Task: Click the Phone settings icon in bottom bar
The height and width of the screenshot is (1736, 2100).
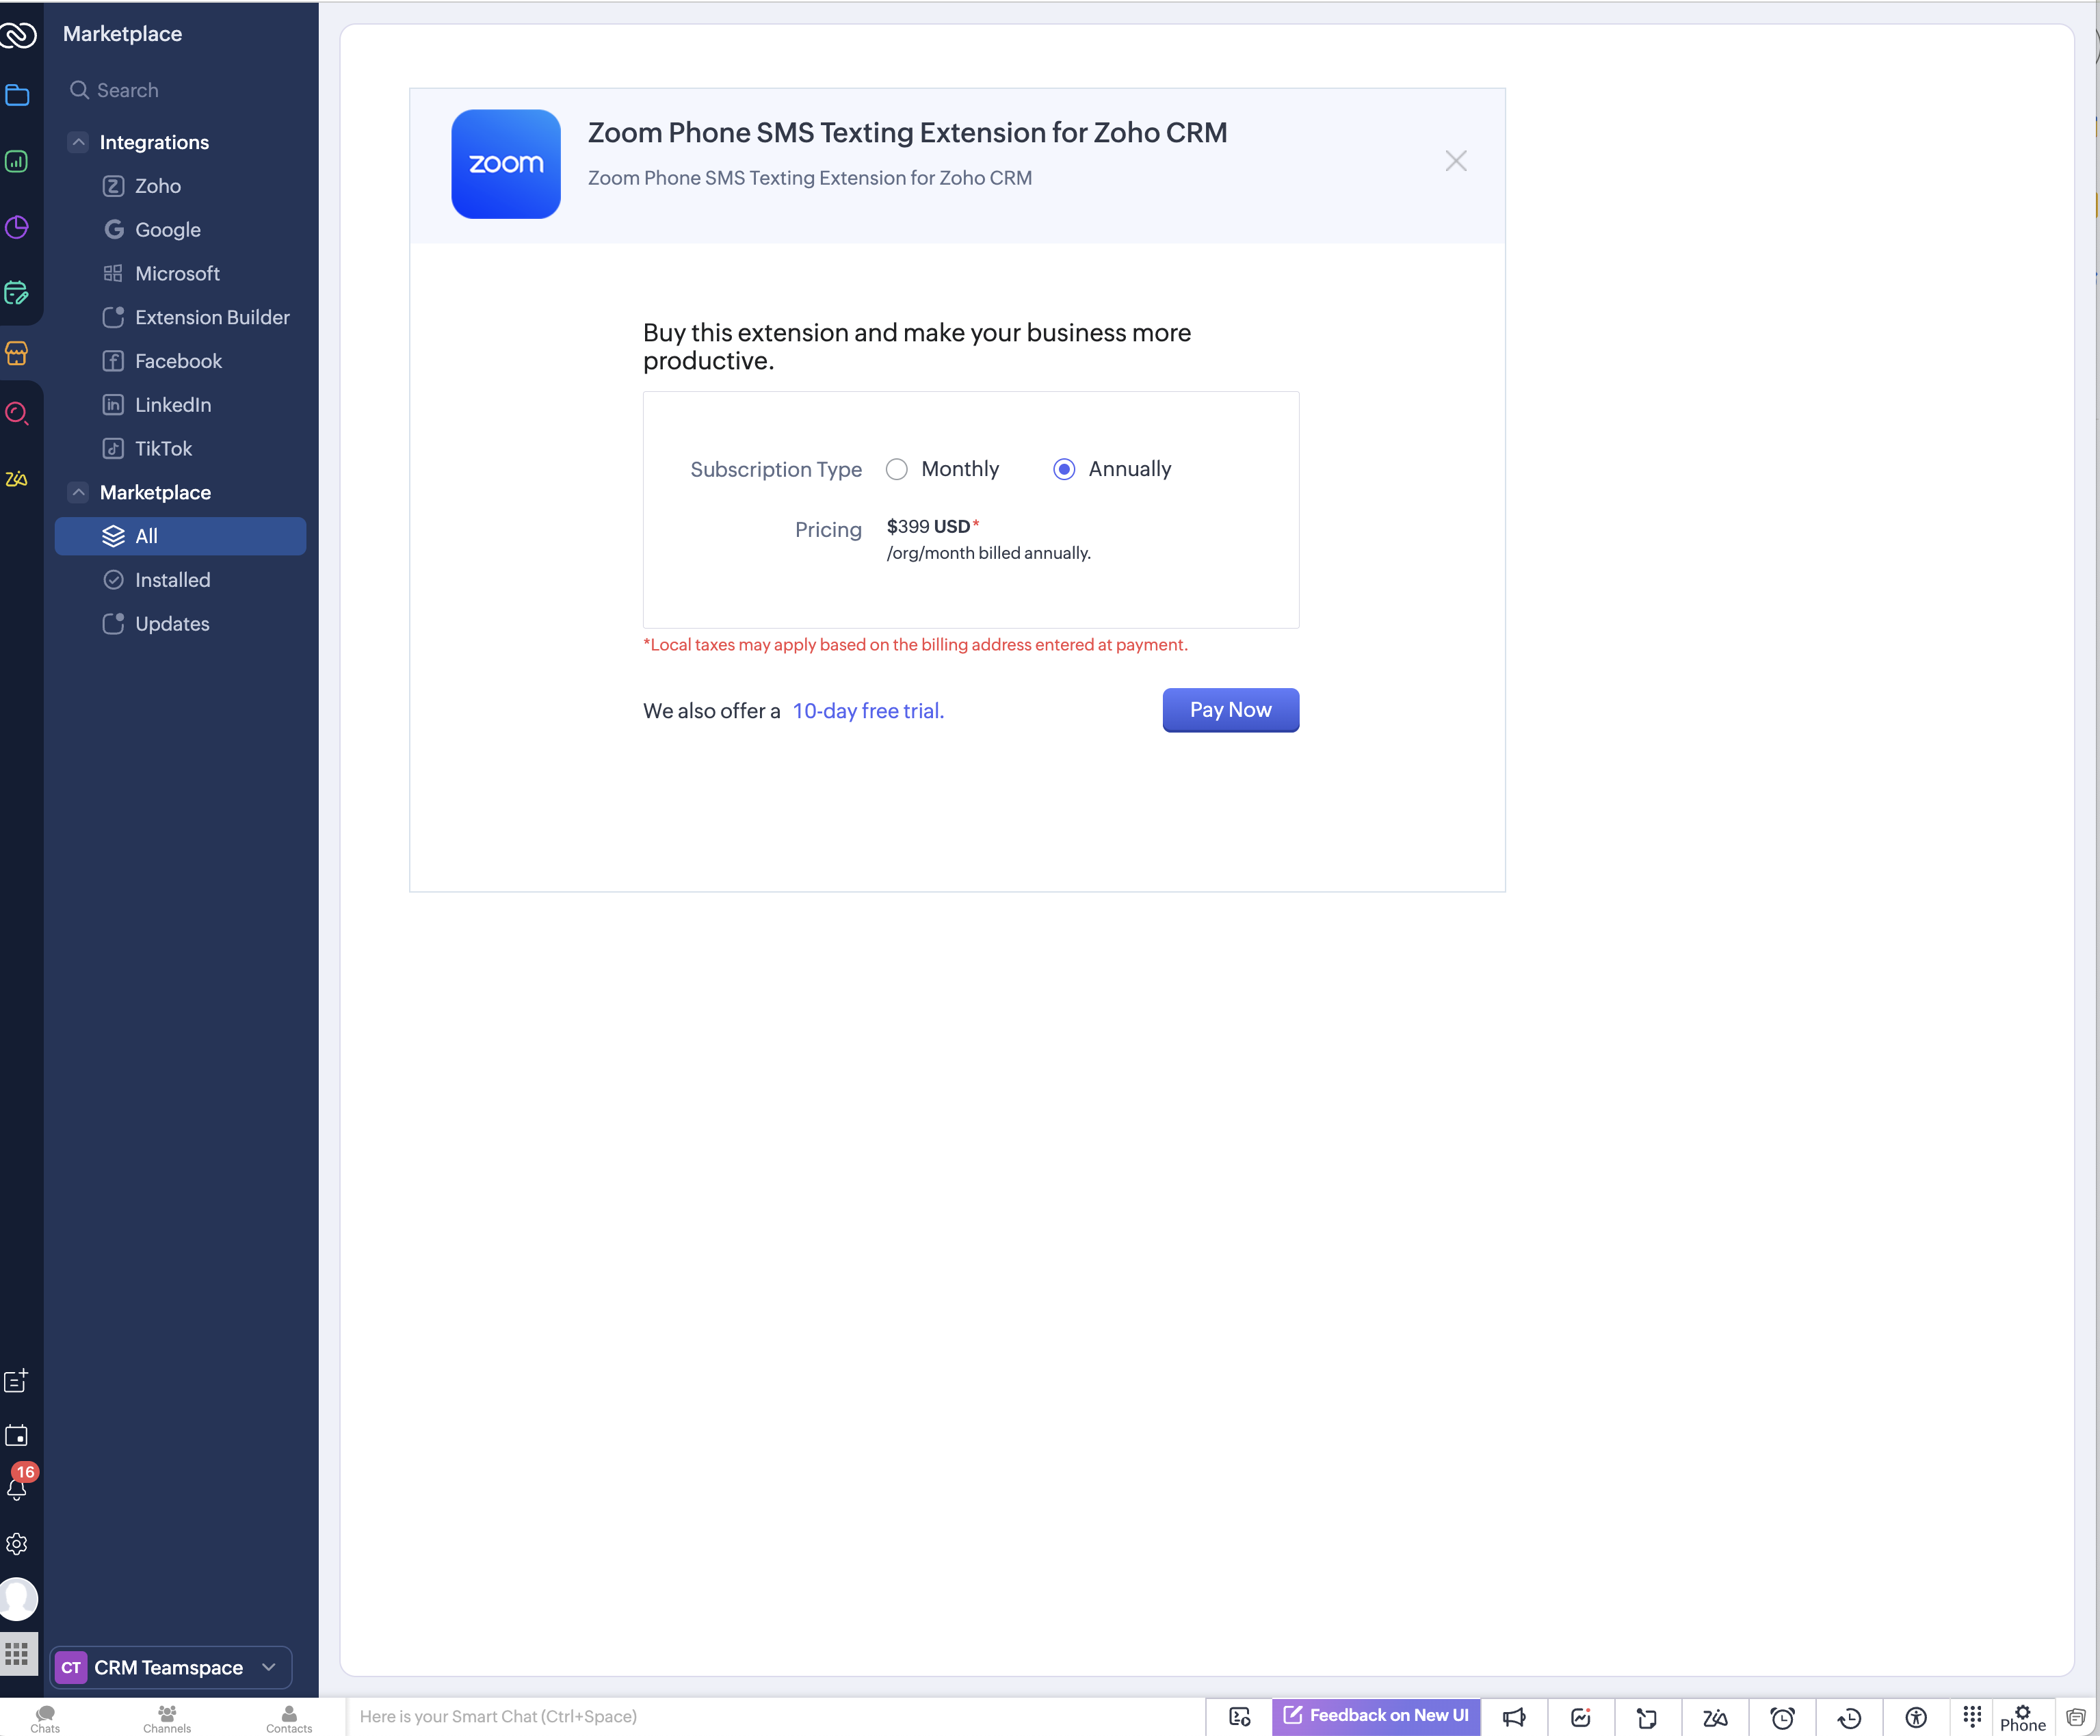Action: (2022, 1716)
